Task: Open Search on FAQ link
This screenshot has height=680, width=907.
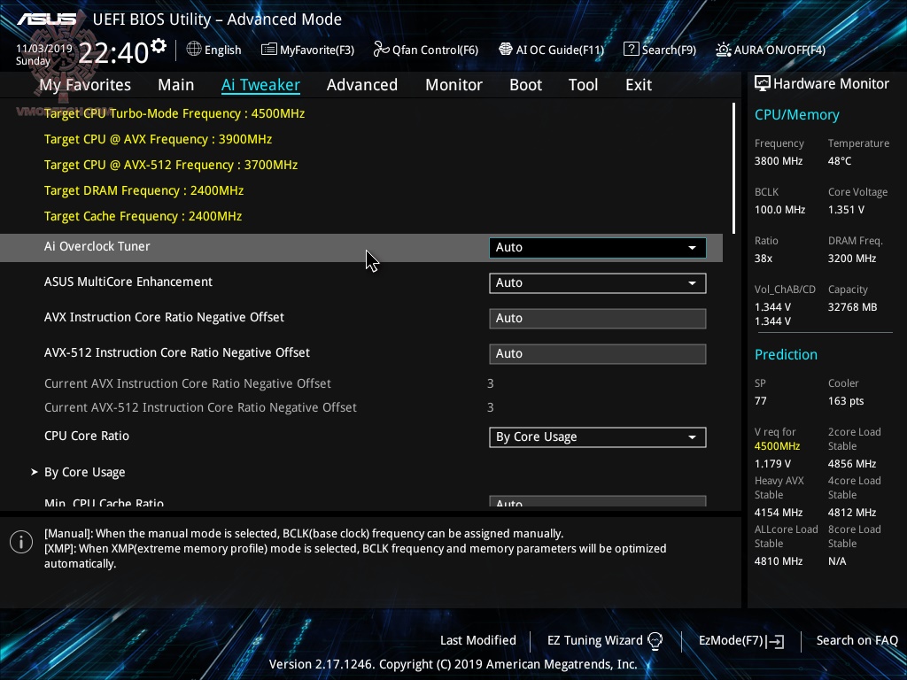Action: pos(857,641)
